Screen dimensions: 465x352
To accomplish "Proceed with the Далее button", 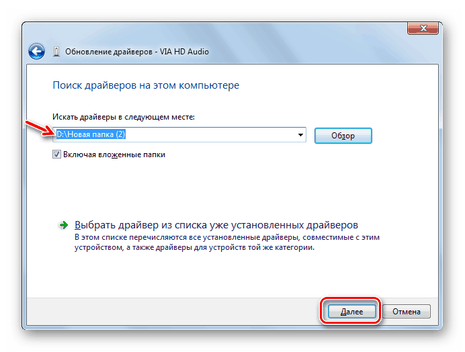I will click(351, 312).
